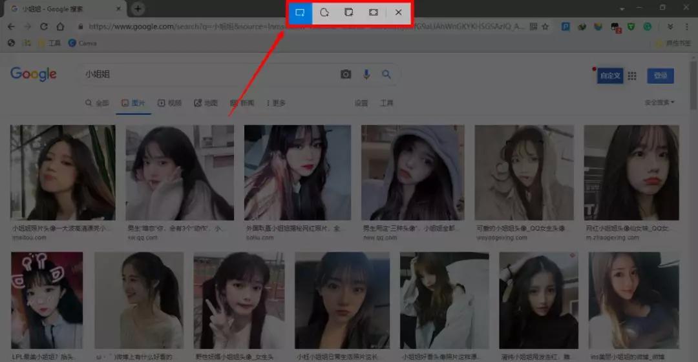Open the 安全搜索 dropdown
This screenshot has height=362, width=698.
(x=659, y=103)
